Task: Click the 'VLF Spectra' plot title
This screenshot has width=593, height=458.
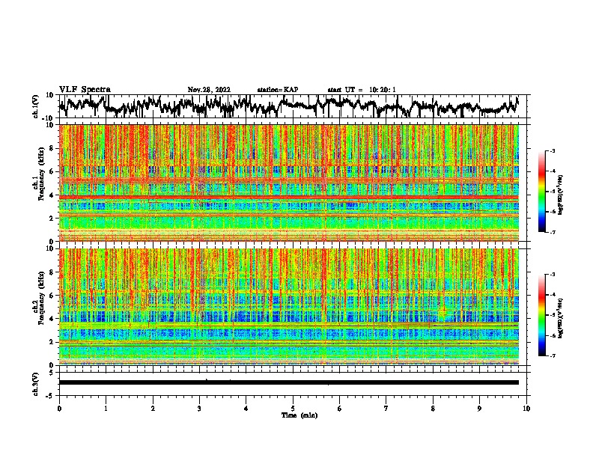Action: [85, 90]
